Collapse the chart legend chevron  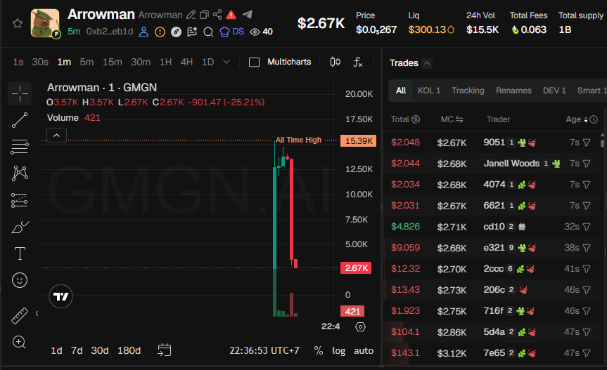point(56,136)
